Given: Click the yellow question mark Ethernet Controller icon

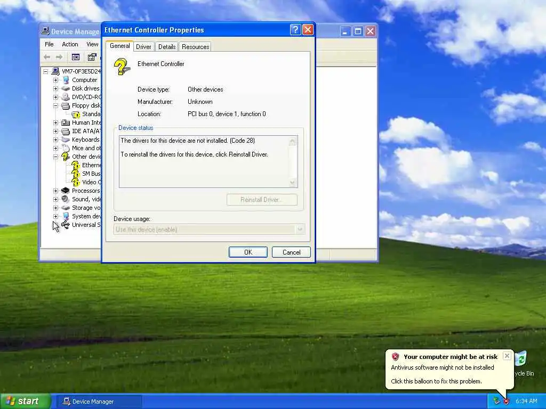Looking at the screenshot, I should point(122,67).
